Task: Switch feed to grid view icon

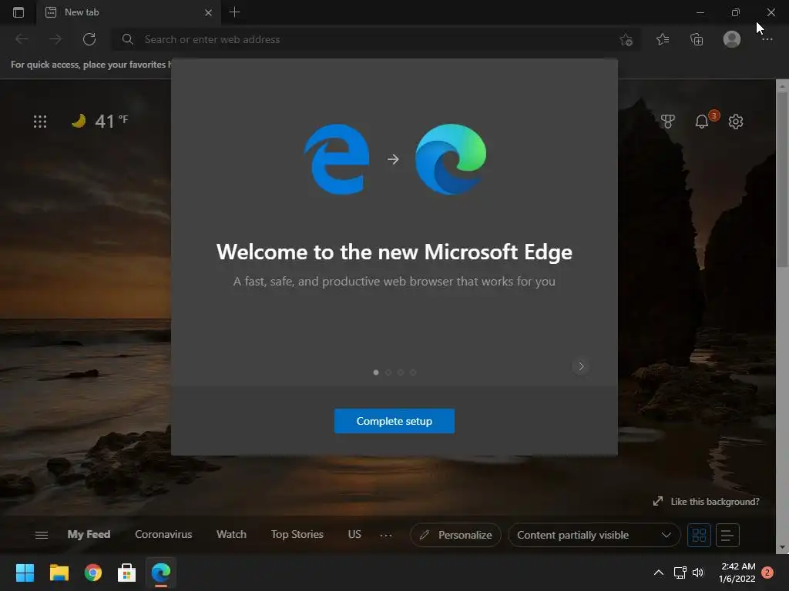Action: [699, 536]
